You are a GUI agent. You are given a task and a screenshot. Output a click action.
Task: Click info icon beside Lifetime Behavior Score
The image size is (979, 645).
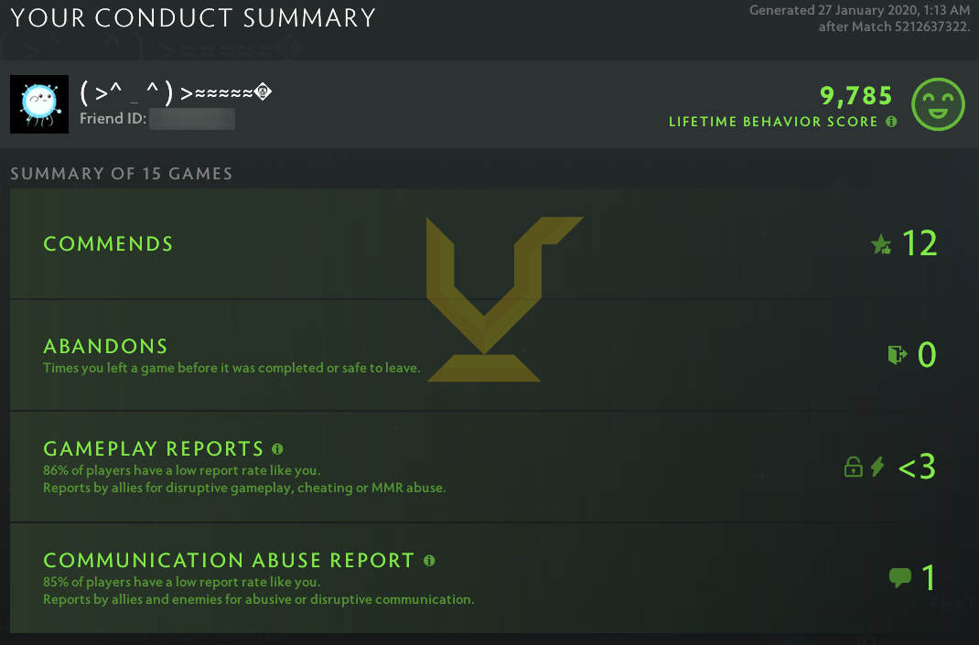pos(891,122)
